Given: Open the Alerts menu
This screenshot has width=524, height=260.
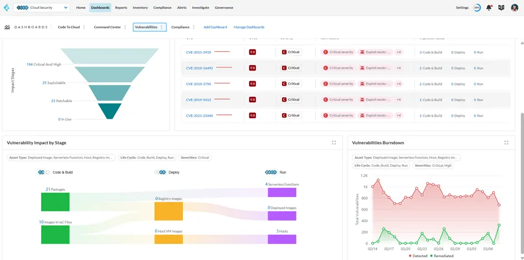Looking at the screenshot, I should point(182,7).
